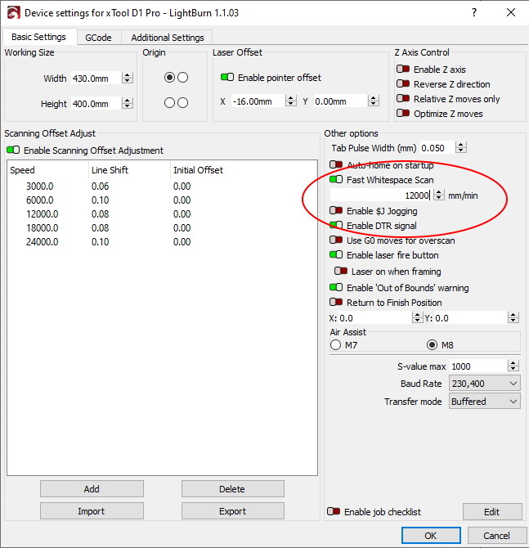
Task: Switch to the GCode tab
Action: 99,38
